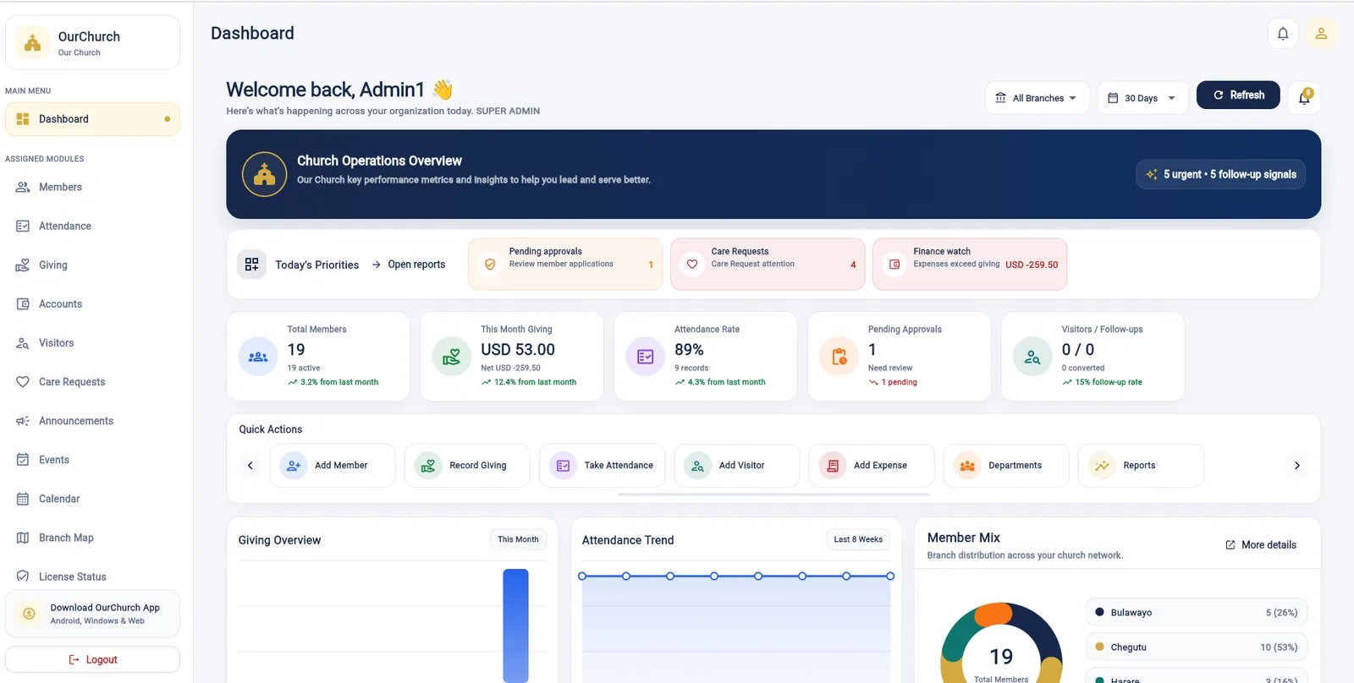Viewport: 1354px width, 683px height.
Task: Click the notification bell in top header
Action: (1283, 34)
